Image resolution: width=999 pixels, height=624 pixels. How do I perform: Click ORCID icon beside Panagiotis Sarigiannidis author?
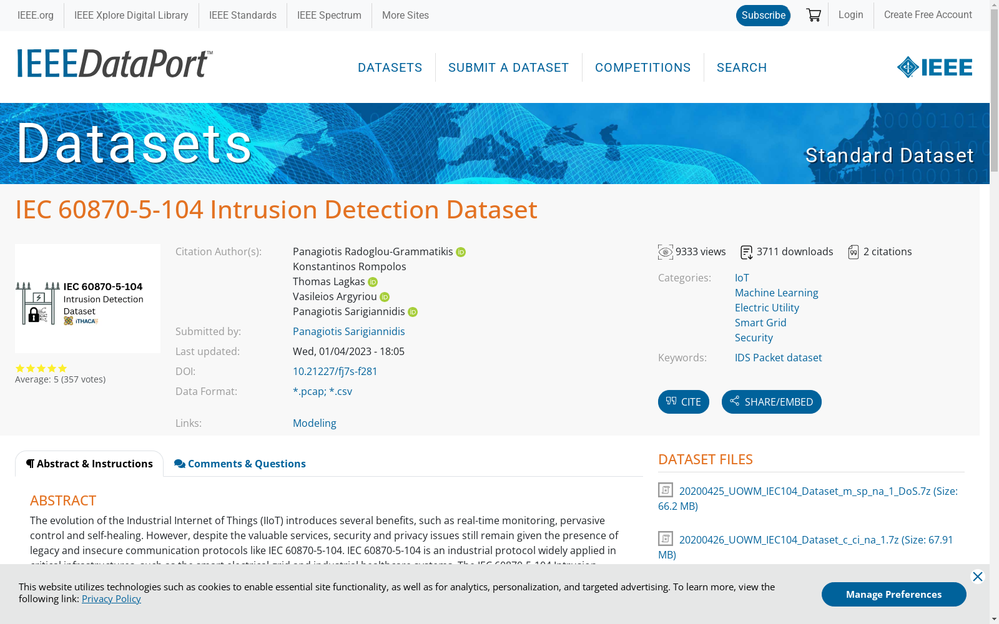pyautogui.click(x=413, y=312)
